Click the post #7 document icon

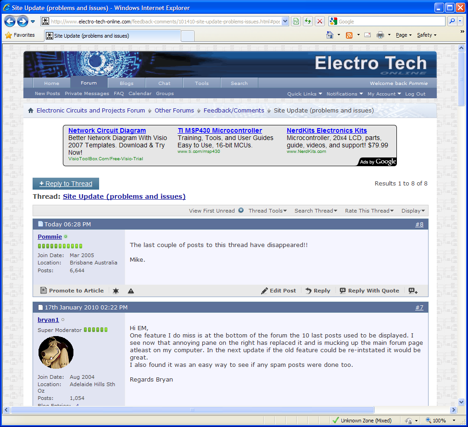tap(40, 307)
